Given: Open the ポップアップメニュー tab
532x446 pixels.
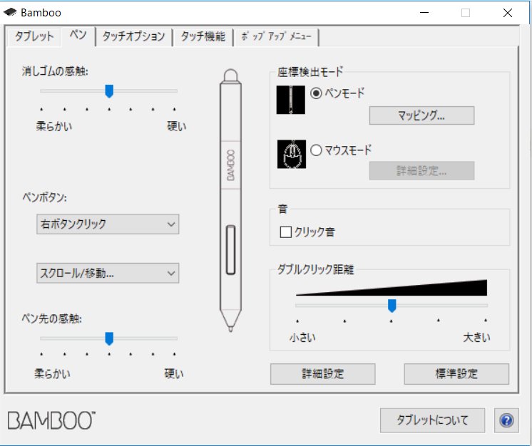Looking at the screenshot, I should pyautogui.click(x=276, y=36).
